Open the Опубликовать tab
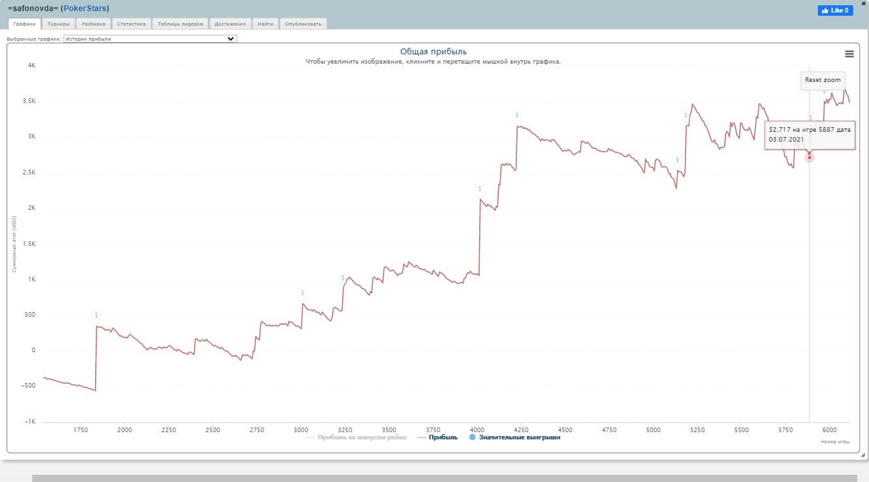 [303, 24]
